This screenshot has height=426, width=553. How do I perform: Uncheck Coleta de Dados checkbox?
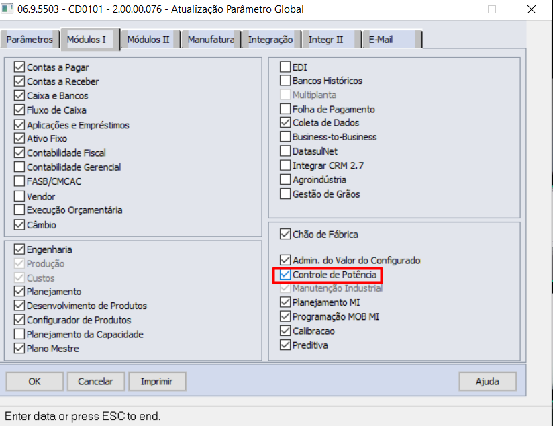[x=285, y=122]
